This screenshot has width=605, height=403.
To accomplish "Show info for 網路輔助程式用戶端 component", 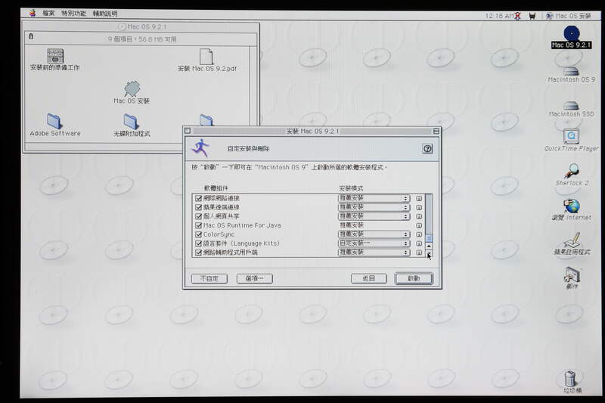I will click(419, 253).
